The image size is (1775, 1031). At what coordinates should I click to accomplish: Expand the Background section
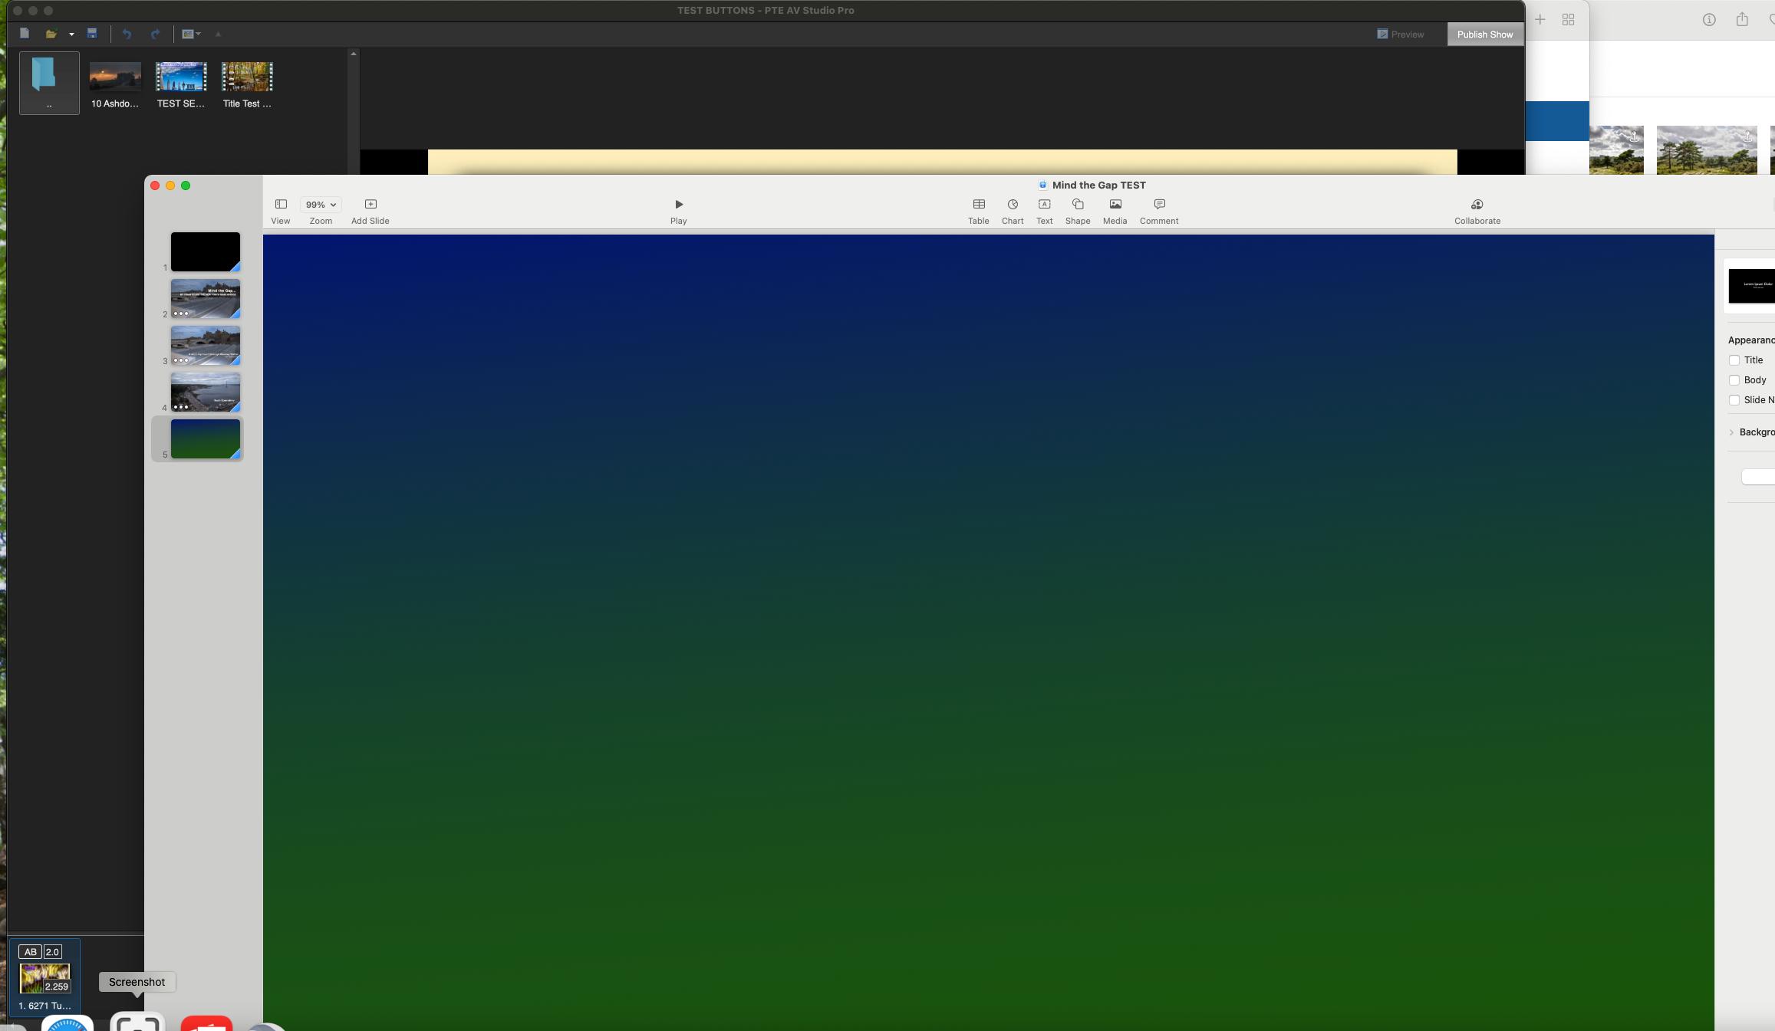(x=1731, y=432)
